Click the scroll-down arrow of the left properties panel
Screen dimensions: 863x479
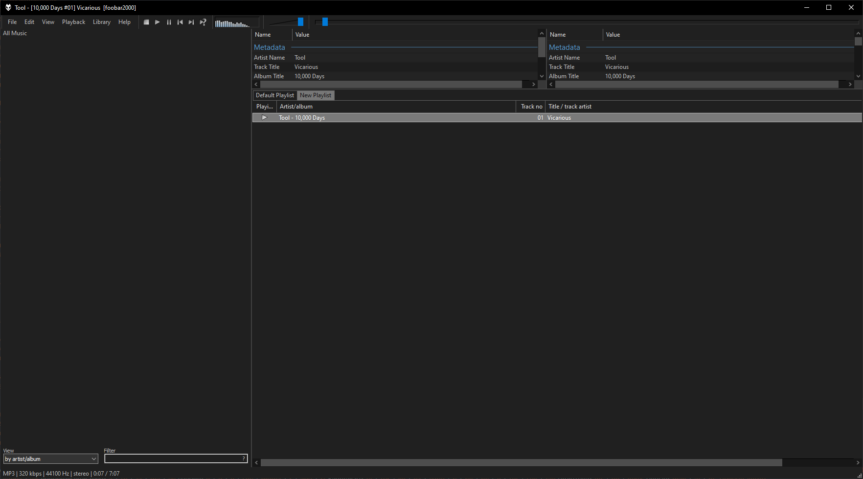(x=542, y=76)
